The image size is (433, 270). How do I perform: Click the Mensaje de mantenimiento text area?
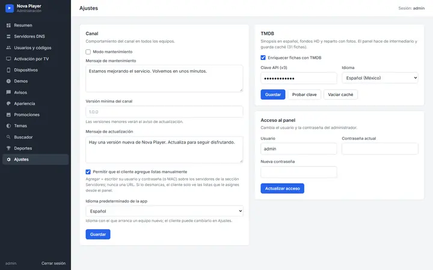164,79
